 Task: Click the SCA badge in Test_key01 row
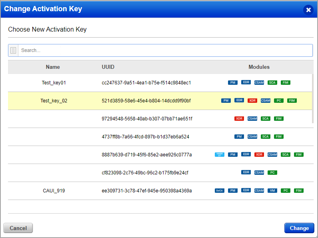272,82
